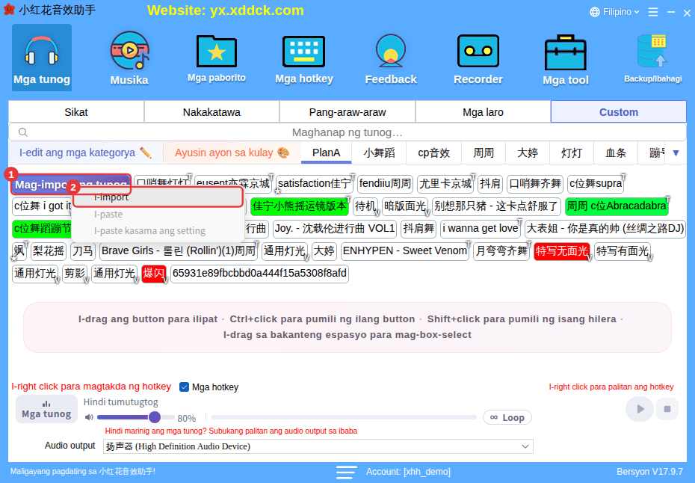Open Backup/Ibahagi database icon
The width and height of the screenshot is (695, 483).
(653, 58)
